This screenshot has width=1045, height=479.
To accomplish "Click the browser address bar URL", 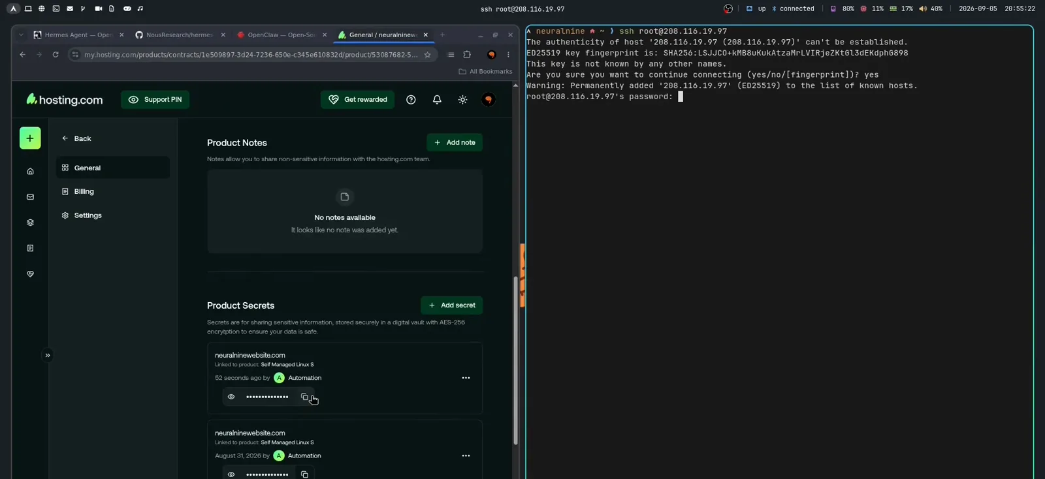I will 251,55.
